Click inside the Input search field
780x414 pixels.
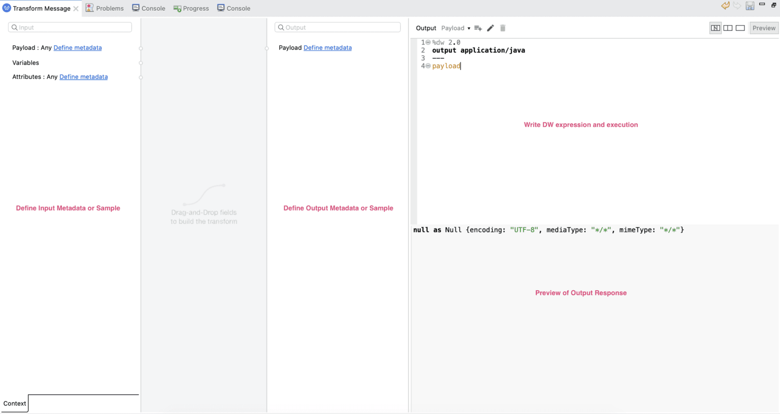[70, 27]
